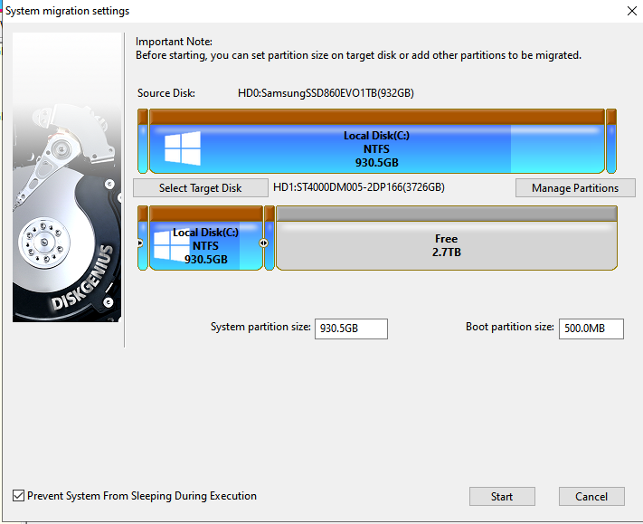
Task: Toggle Prevent System From Sleeping checkbox
Action: [x=18, y=496]
